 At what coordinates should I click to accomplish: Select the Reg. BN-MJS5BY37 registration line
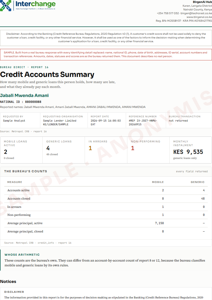tap(184, 21)
